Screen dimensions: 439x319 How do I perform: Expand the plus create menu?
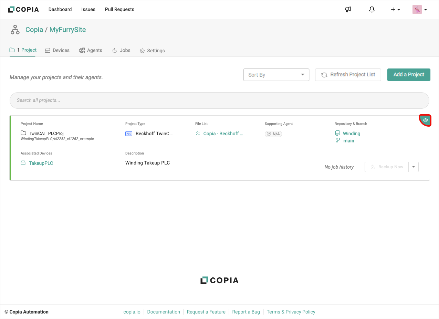(x=395, y=10)
